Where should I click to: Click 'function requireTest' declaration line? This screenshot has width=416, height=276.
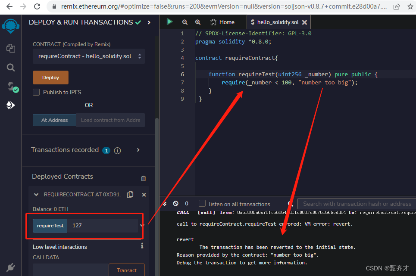(x=293, y=74)
